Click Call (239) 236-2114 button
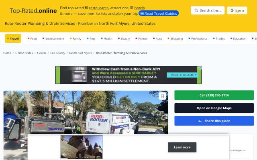Image resolution: width=257 pixels, height=160 pixels. click(x=214, y=95)
